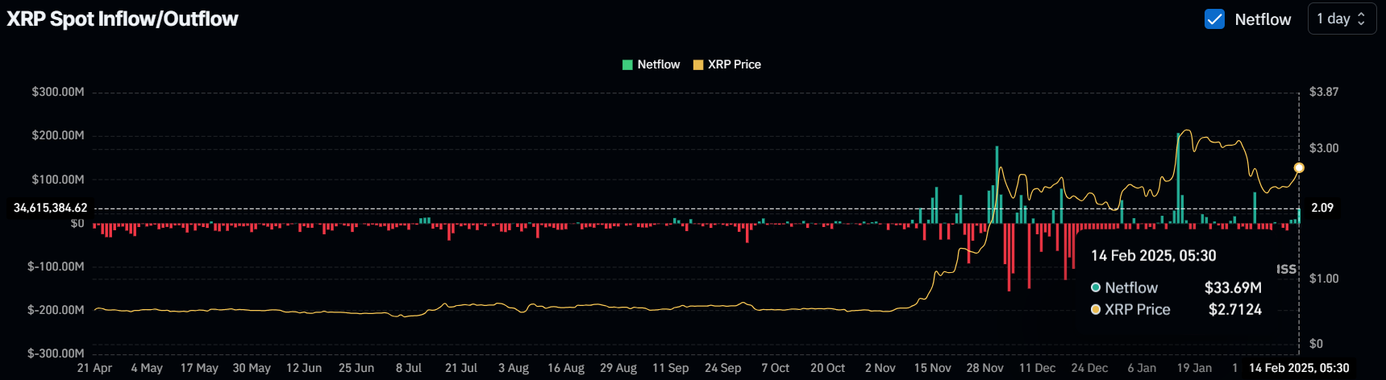Open the 1 day interval dropdown

(1342, 19)
